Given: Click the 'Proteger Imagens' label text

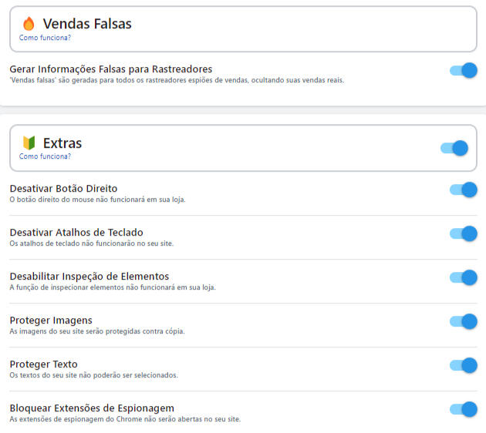Looking at the screenshot, I should 51,320.
